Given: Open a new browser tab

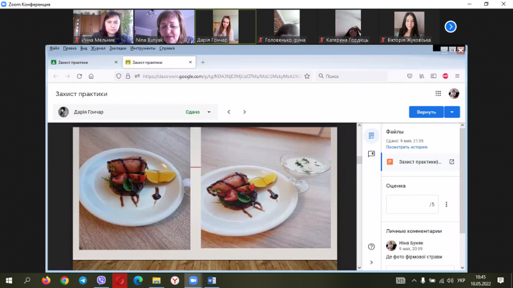Looking at the screenshot, I should coord(203,62).
